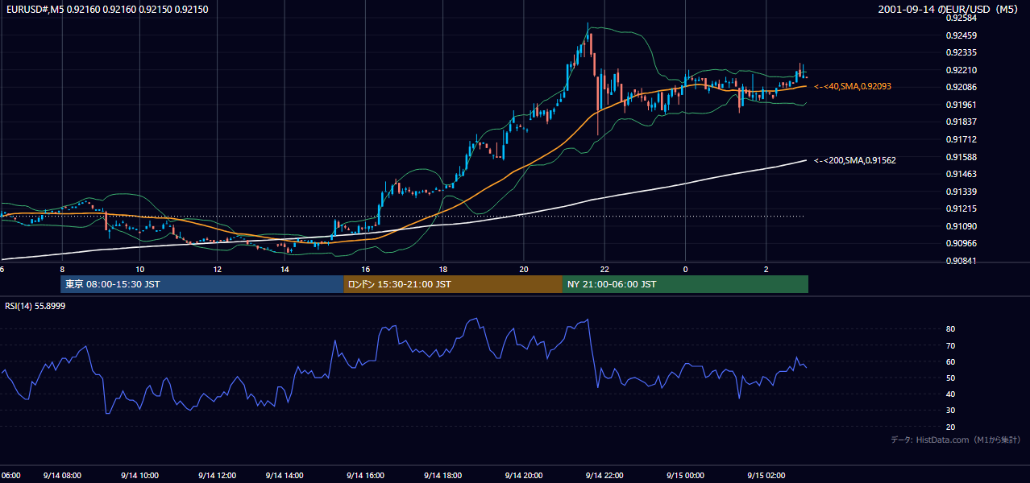Click hour label 8 under price chart
The image size is (1030, 483).
(62, 269)
